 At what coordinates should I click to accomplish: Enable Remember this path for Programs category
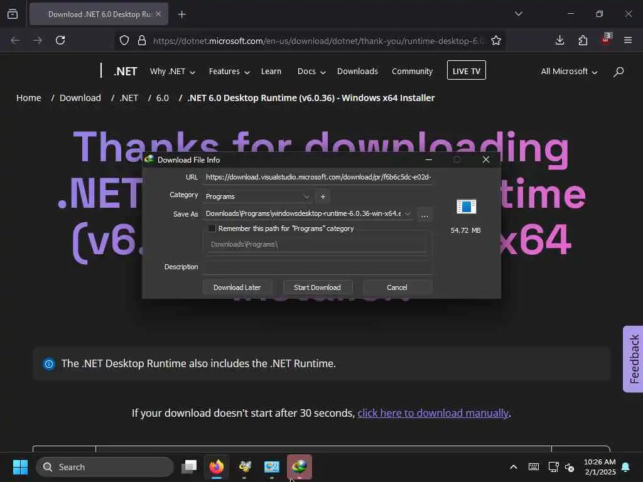point(212,228)
